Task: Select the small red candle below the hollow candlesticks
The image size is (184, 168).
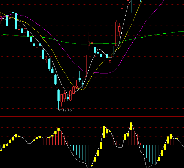Action: tap(110, 61)
